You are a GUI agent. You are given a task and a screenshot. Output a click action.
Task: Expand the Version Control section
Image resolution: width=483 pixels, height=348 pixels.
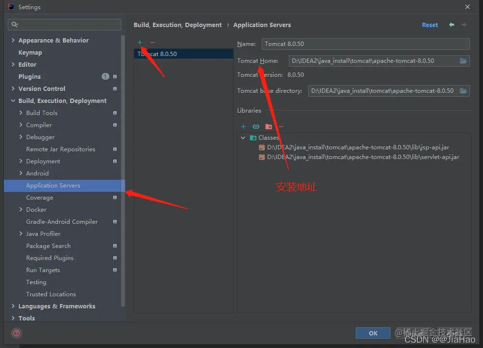[13, 88]
